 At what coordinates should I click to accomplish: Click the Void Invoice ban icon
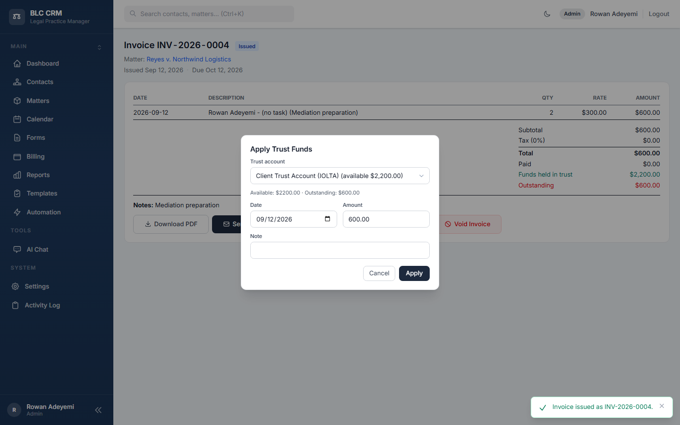tap(448, 224)
